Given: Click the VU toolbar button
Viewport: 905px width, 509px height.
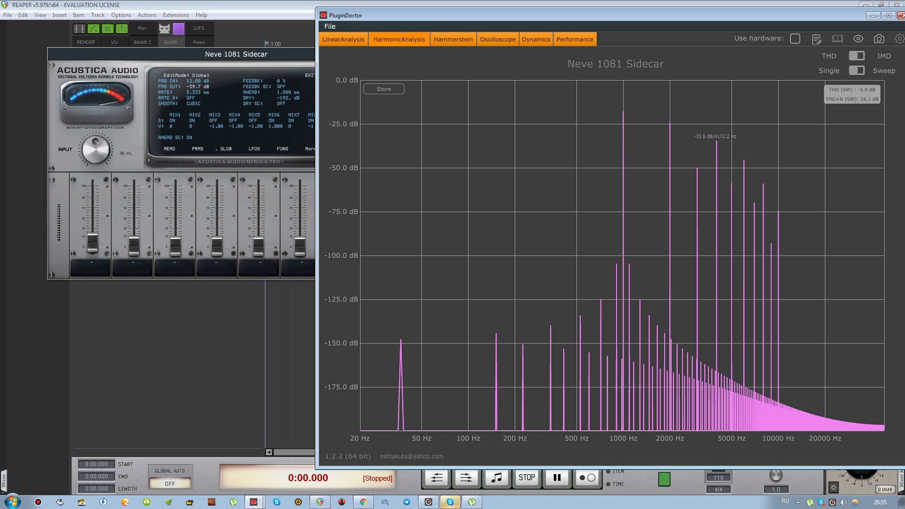Looking at the screenshot, I should pyautogui.click(x=114, y=42).
